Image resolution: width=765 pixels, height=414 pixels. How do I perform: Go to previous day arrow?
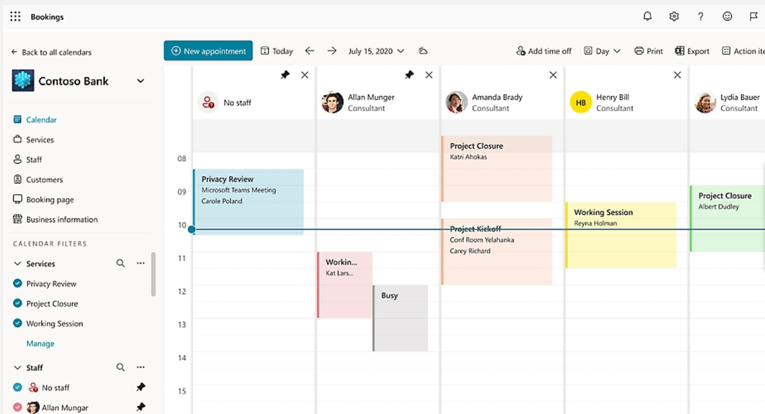[310, 51]
